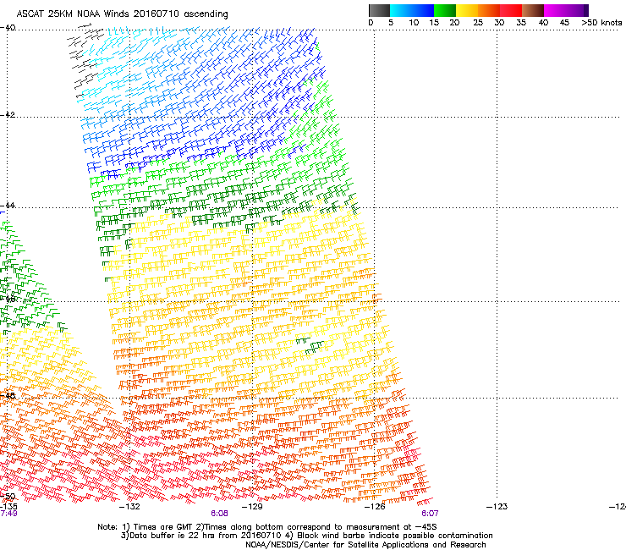Click the 'Times are GMT' note line
Viewport: 626px width, 550px height.
[267, 527]
